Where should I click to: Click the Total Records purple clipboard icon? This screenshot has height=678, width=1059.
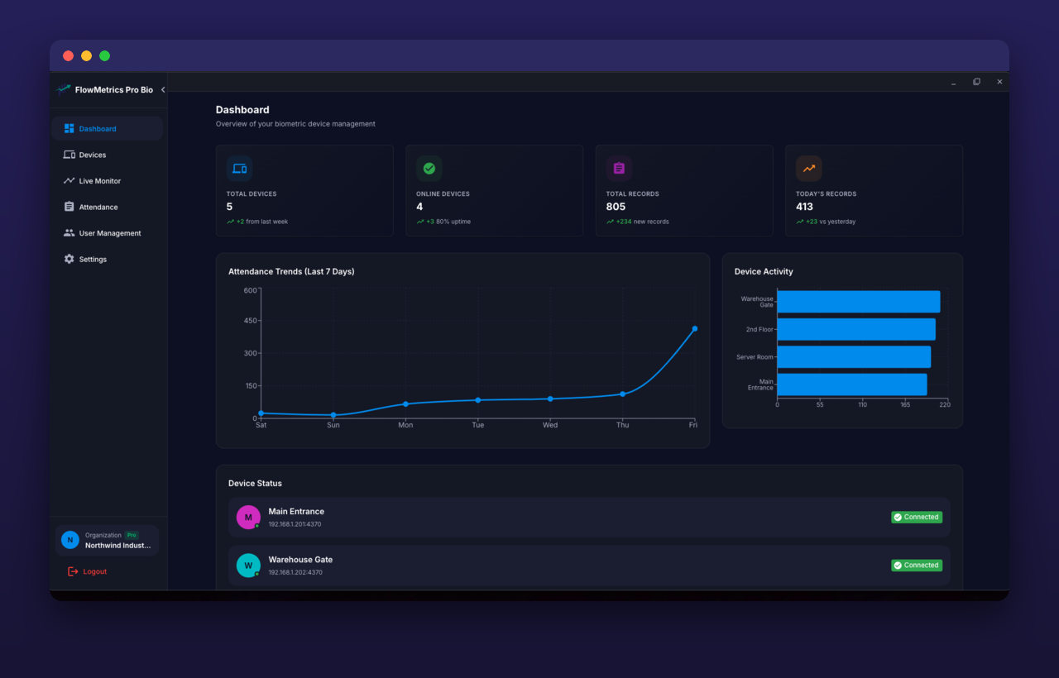pyautogui.click(x=619, y=169)
